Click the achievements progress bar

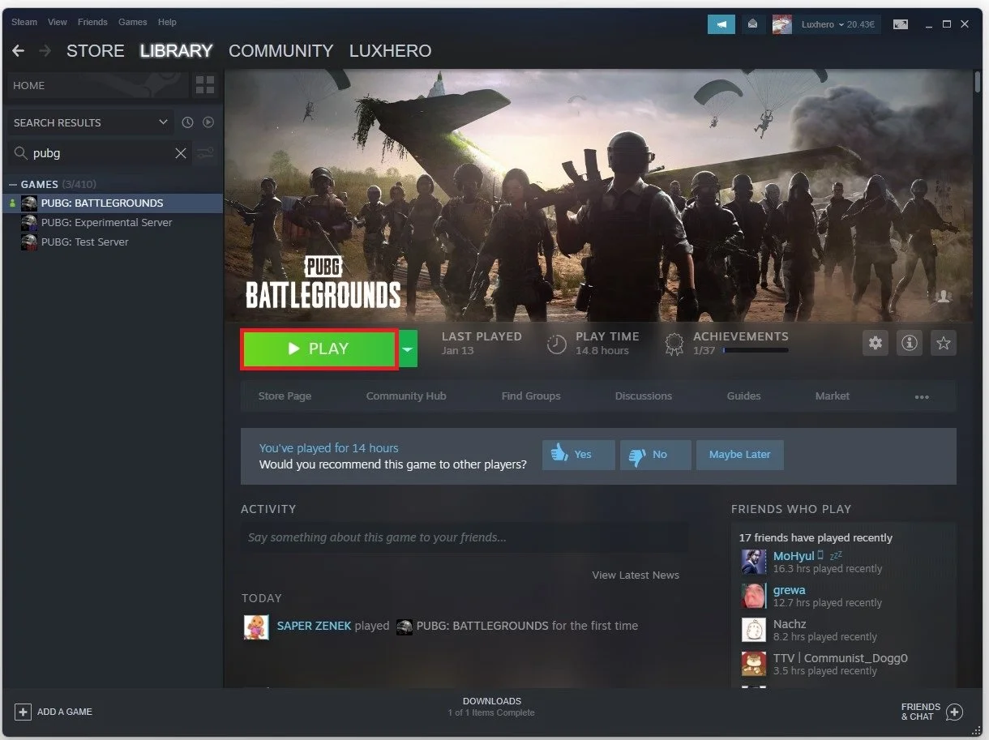click(x=755, y=351)
